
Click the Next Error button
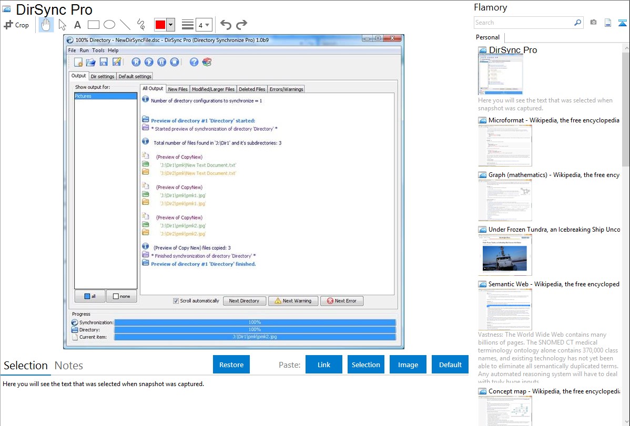pyautogui.click(x=342, y=301)
